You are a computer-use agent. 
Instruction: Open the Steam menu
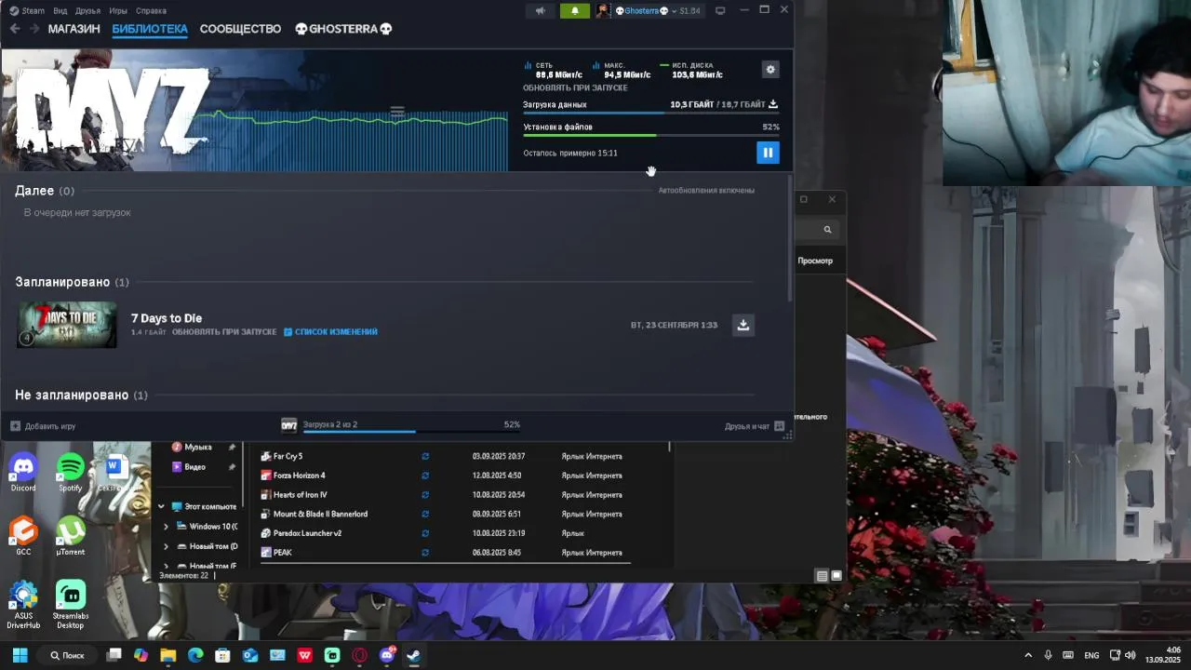(27, 11)
